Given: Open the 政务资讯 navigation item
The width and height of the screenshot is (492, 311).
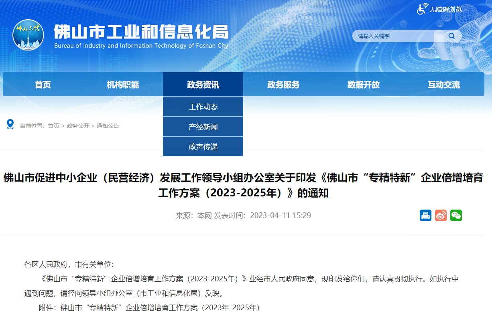Looking at the screenshot, I should pos(203,85).
